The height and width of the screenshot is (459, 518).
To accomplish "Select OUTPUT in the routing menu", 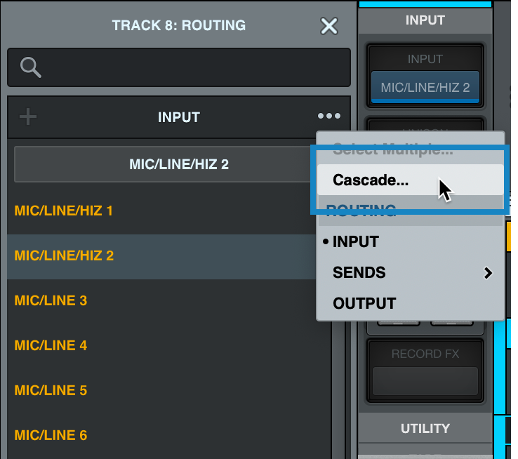I will [x=411, y=303].
